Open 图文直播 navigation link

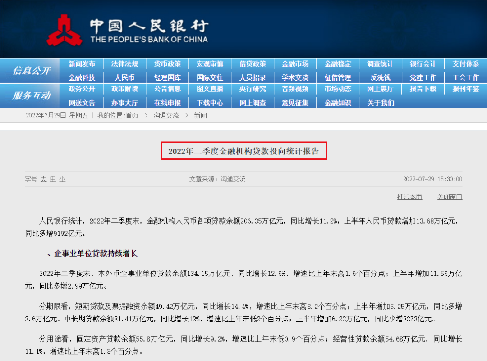[x=210, y=89]
